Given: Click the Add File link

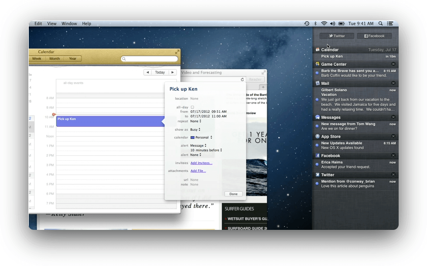Looking at the screenshot, I should [198, 171].
